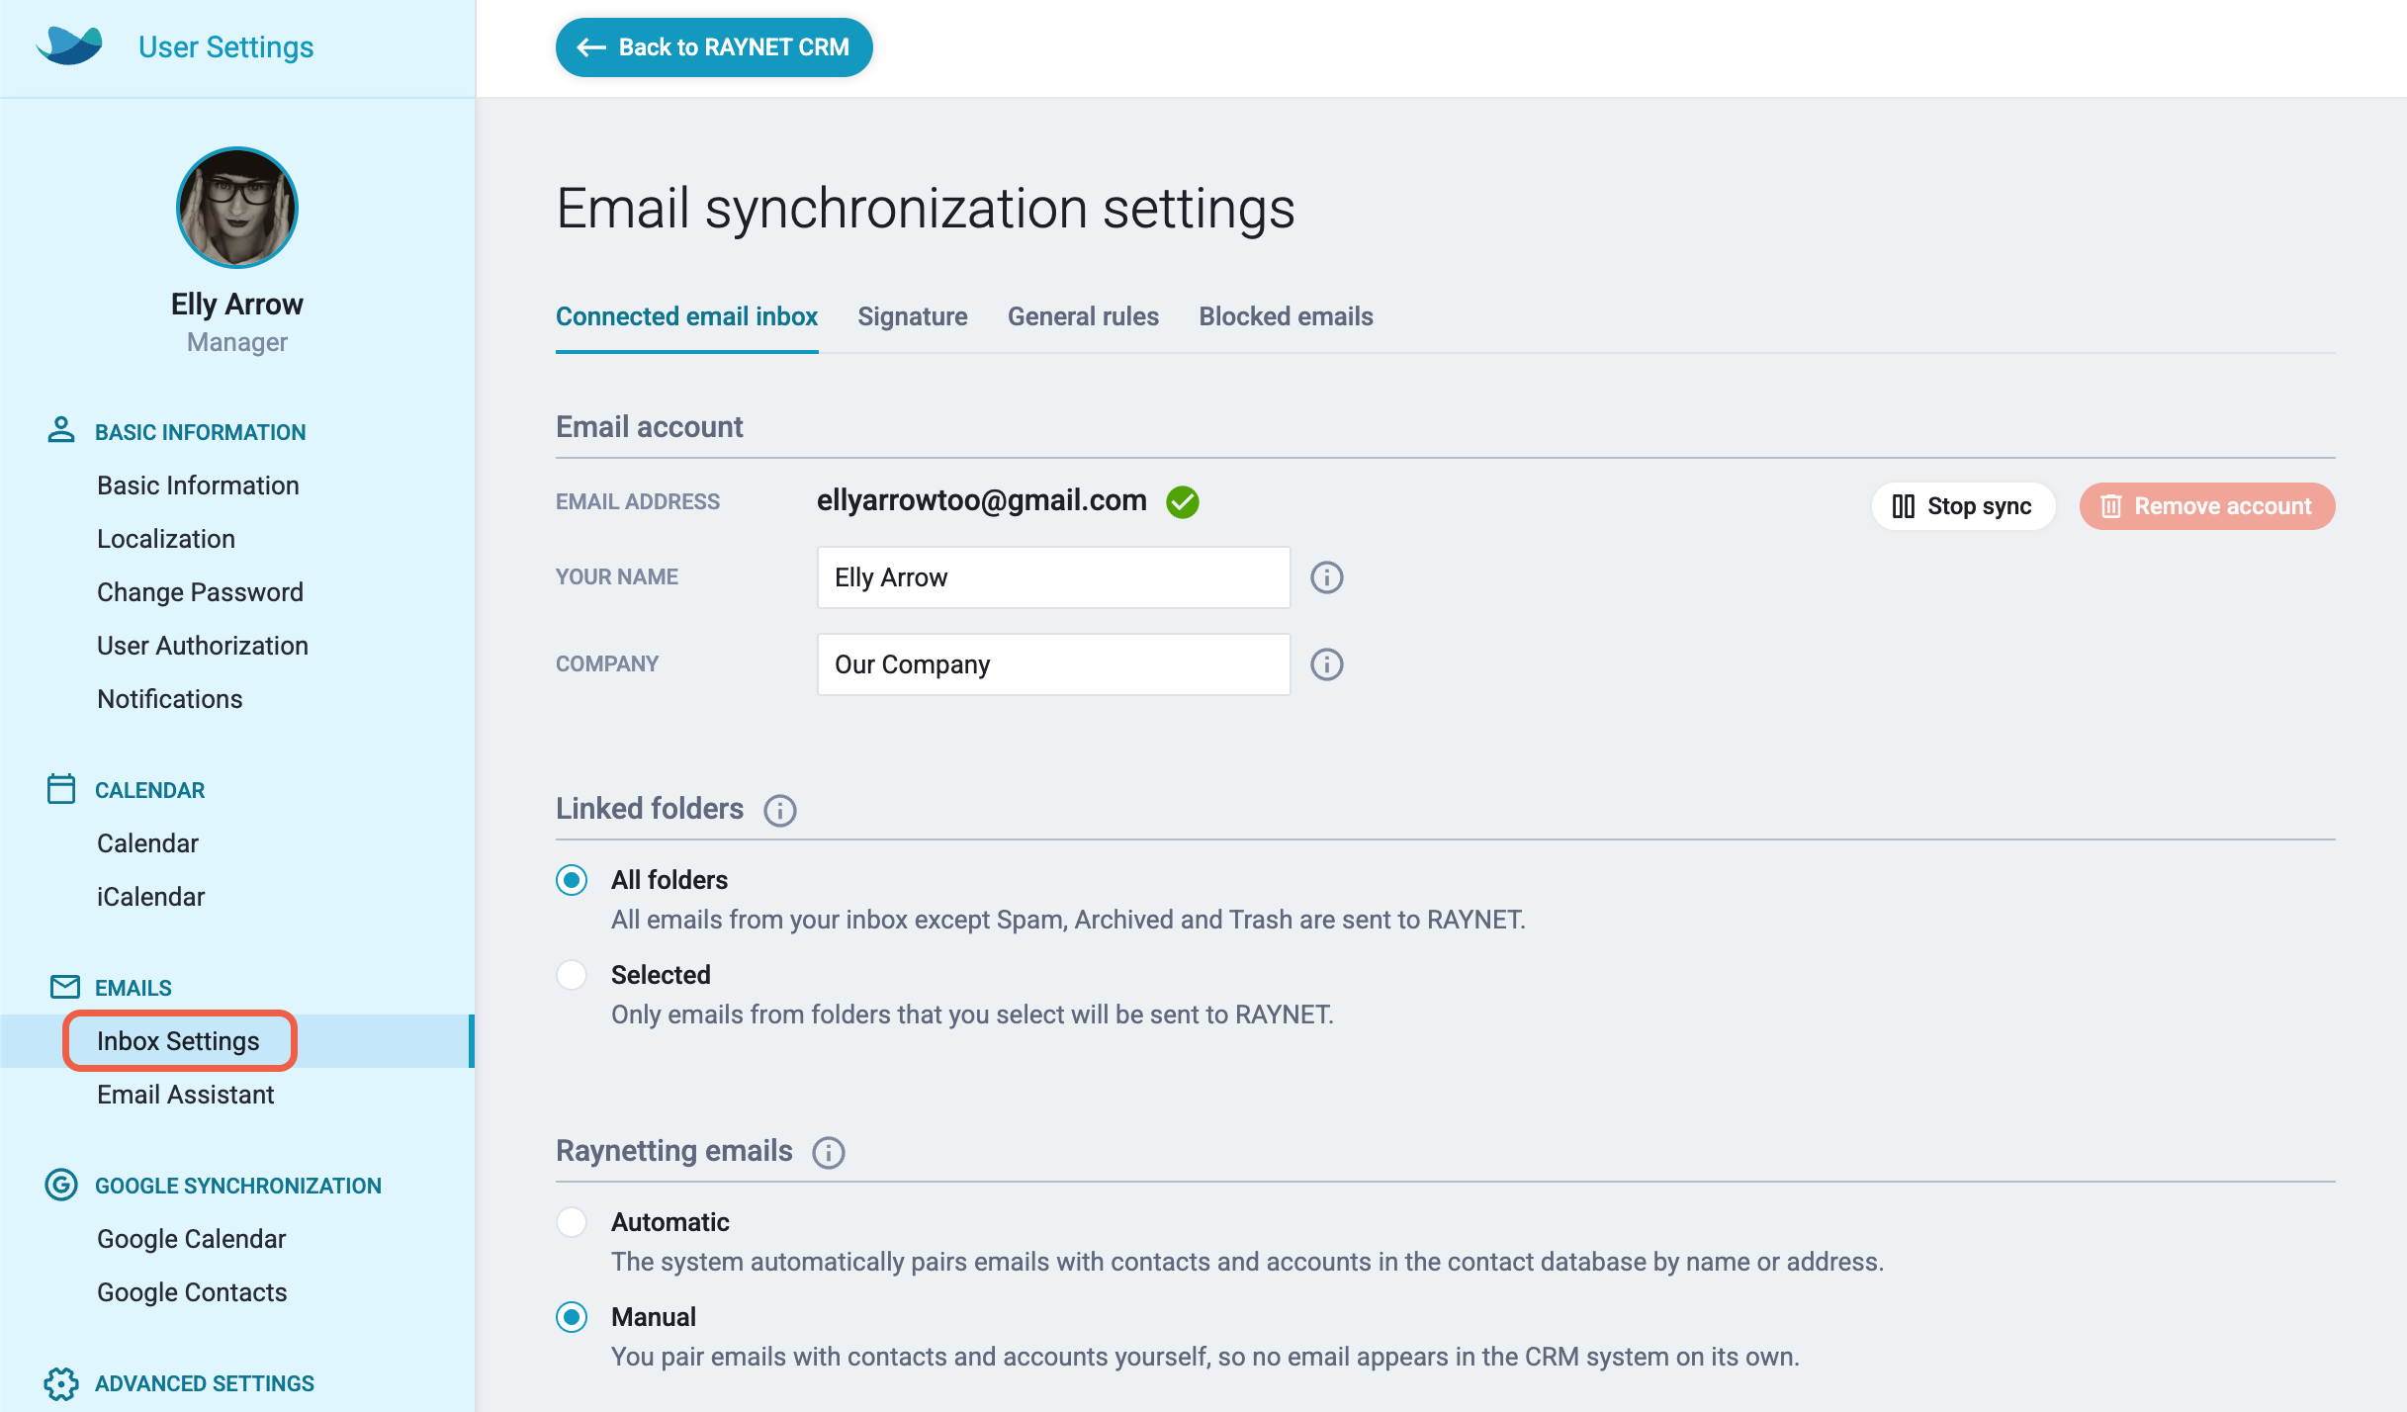
Task: Click the Google Synchronization G icon
Action: click(x=61, y=1185)
